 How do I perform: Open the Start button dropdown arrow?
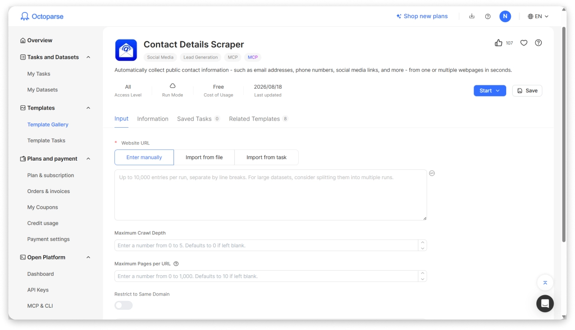498,91
